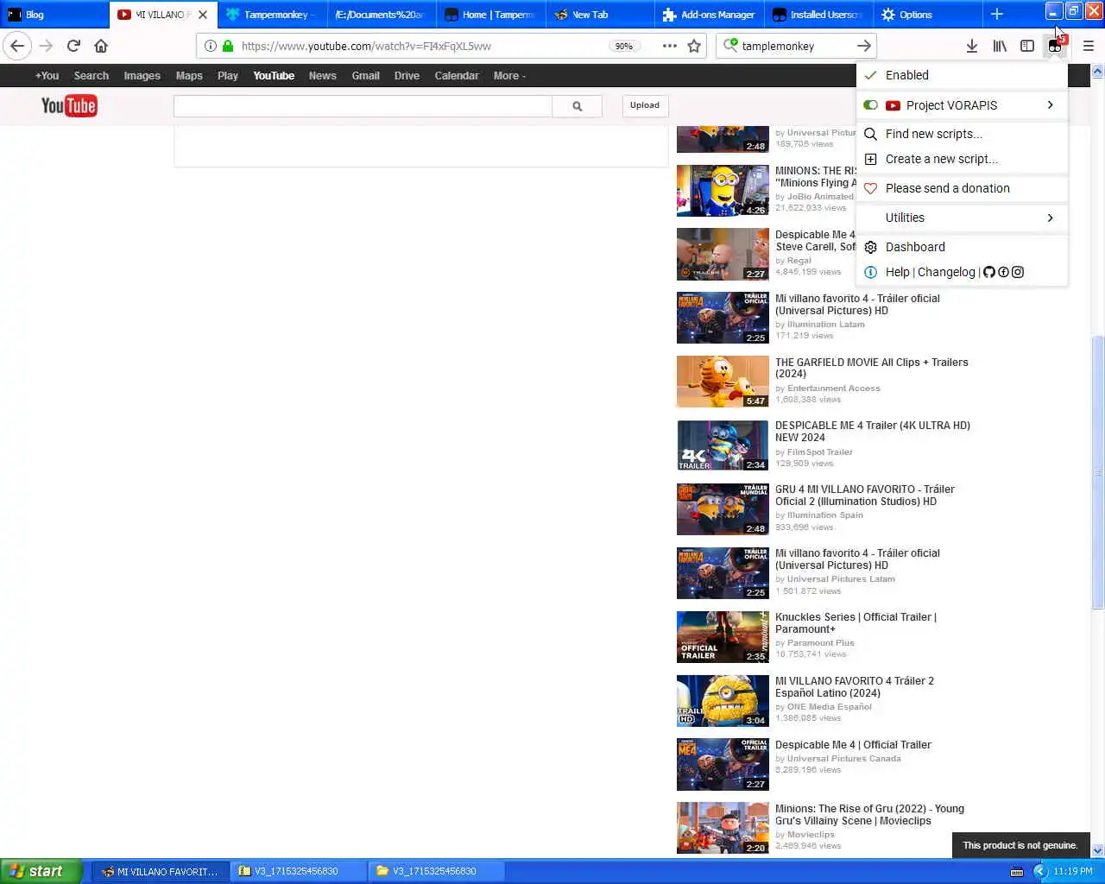Click the tamplemonkey browser search box
Viewport: 1105px width, 884px height.
tap(794, 46)
